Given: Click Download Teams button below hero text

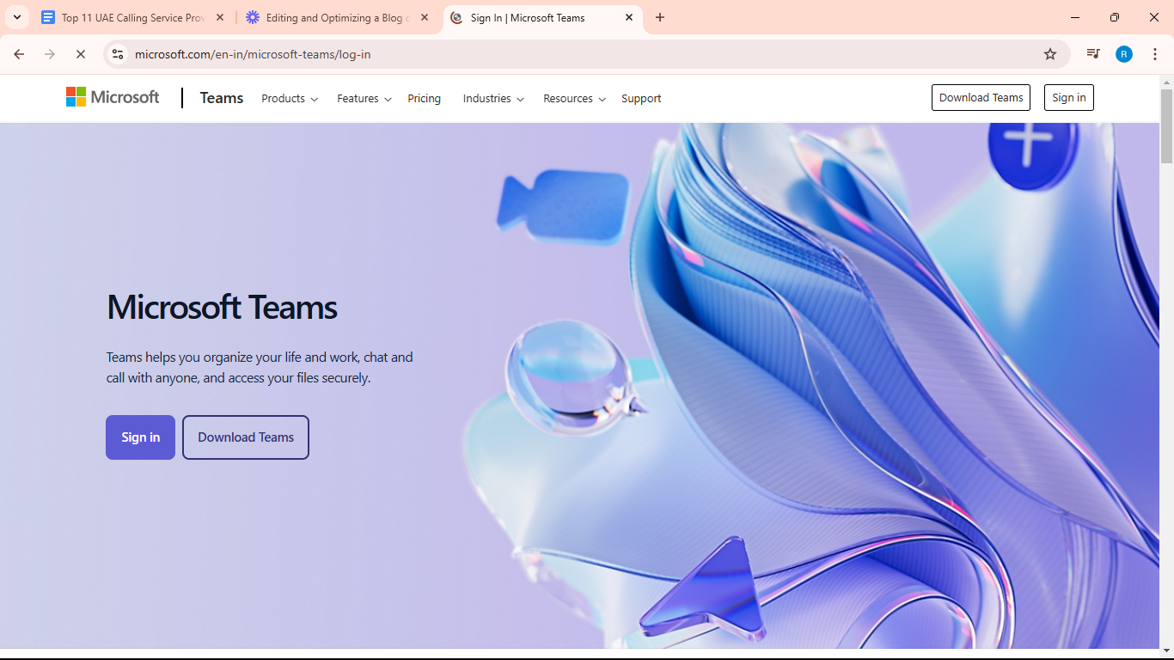Looking at the screenshot, I should tap(246, 437).
